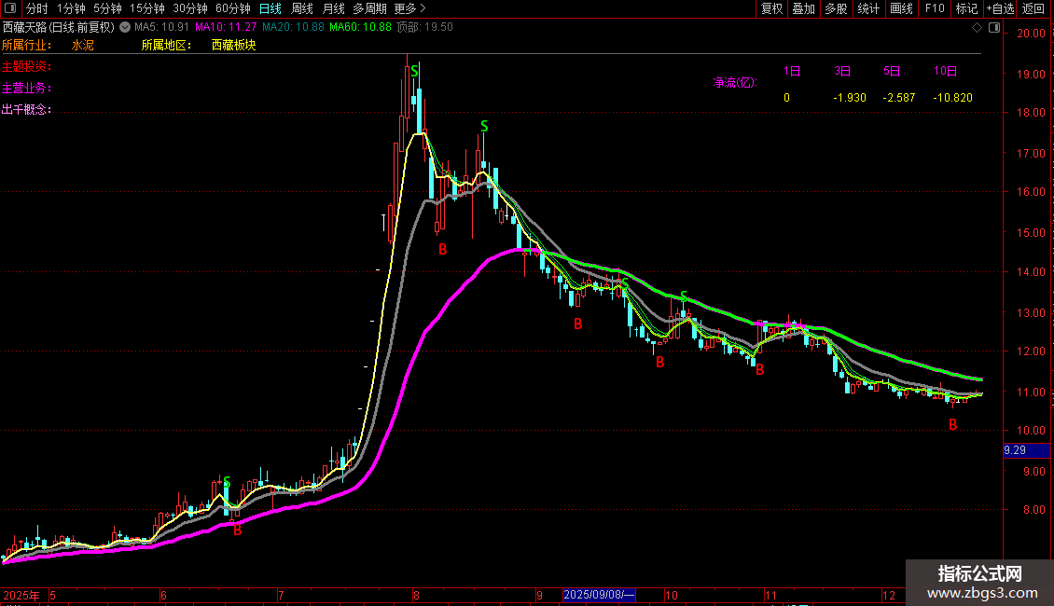The height and width of the screenshot is (606, 1054).
Task: Click the 2025/09/08 date marker on timeline
Action: [599, 595]
